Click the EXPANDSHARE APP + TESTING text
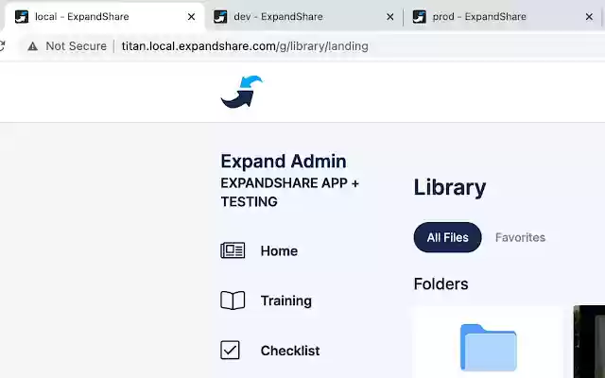605x378 pixels. point(290,192)
